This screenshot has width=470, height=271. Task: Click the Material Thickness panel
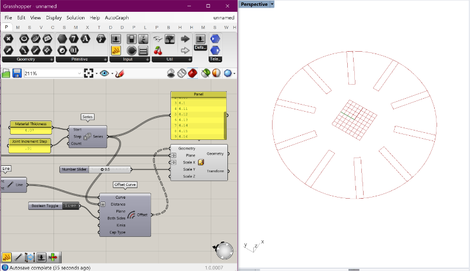click(x=31, y=127)
